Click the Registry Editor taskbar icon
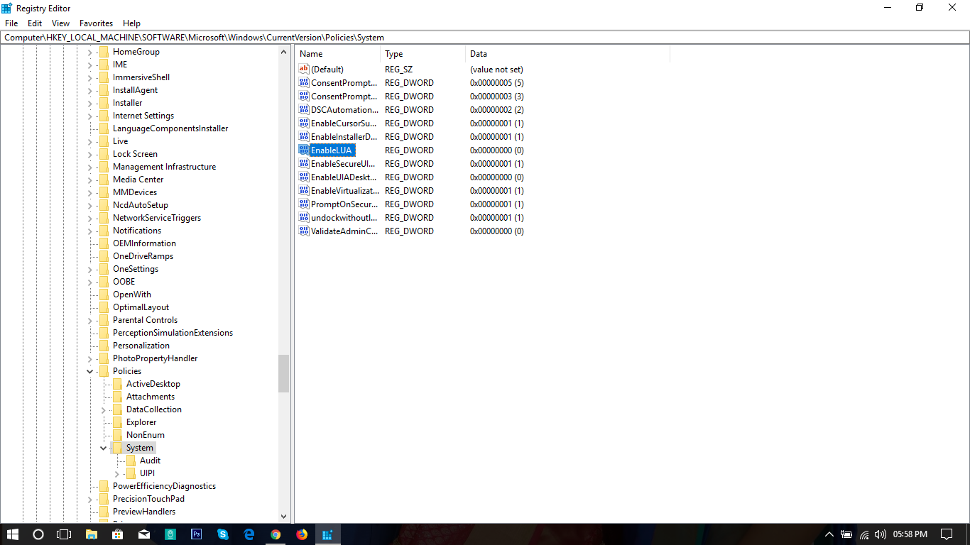The height and width of the screenshot is (545, 970). click(x=328, y=534)
